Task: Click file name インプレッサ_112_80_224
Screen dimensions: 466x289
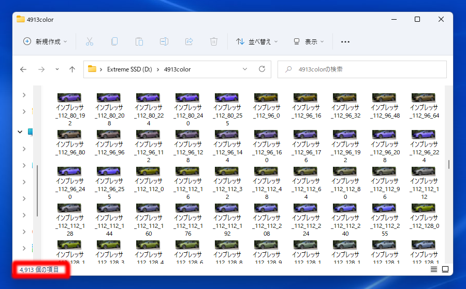Action: tap(149, 115)
